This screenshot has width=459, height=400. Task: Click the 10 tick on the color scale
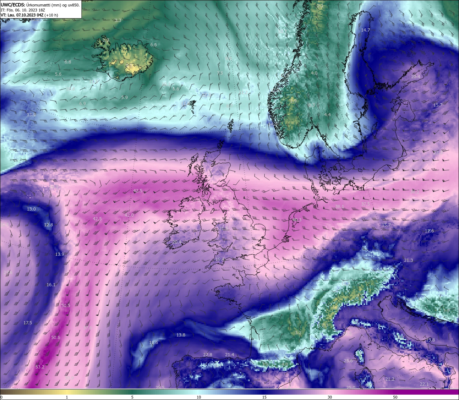click(199, 397)
